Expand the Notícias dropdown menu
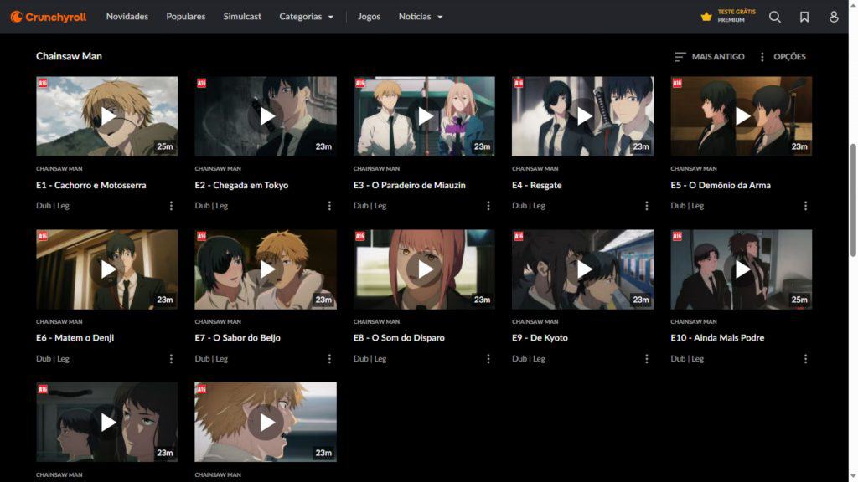The image size is (858, 482). pos(421,17)
